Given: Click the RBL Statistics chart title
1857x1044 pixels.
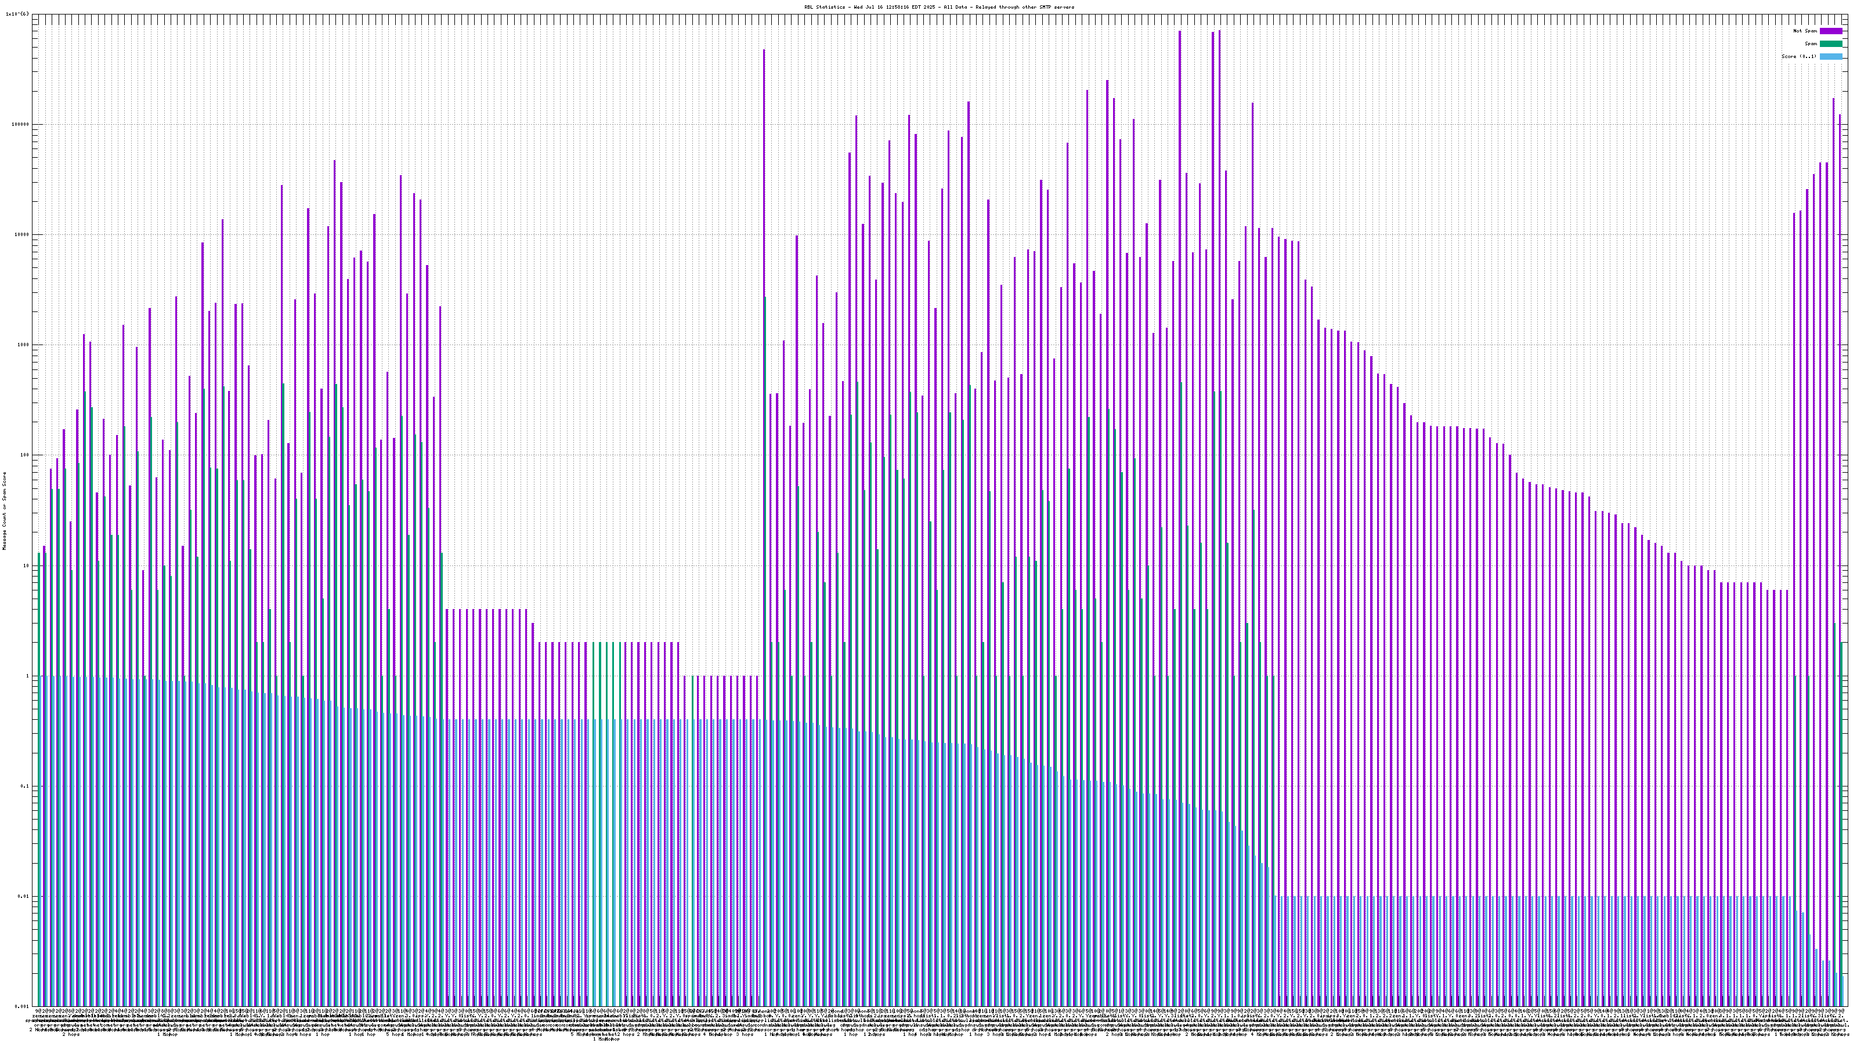Looking at the screenshot, I should point(938,7).
